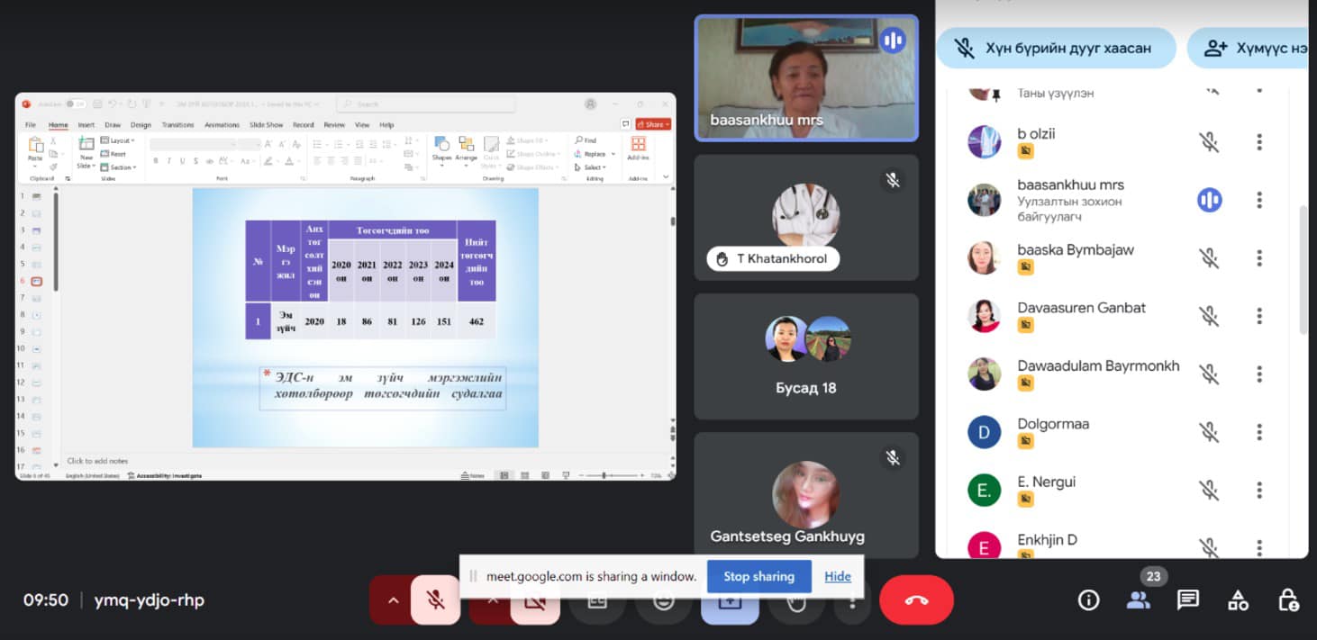Click Stop sharing button
The height and width of the screenshot is (640, 1317).
[758, 576]
